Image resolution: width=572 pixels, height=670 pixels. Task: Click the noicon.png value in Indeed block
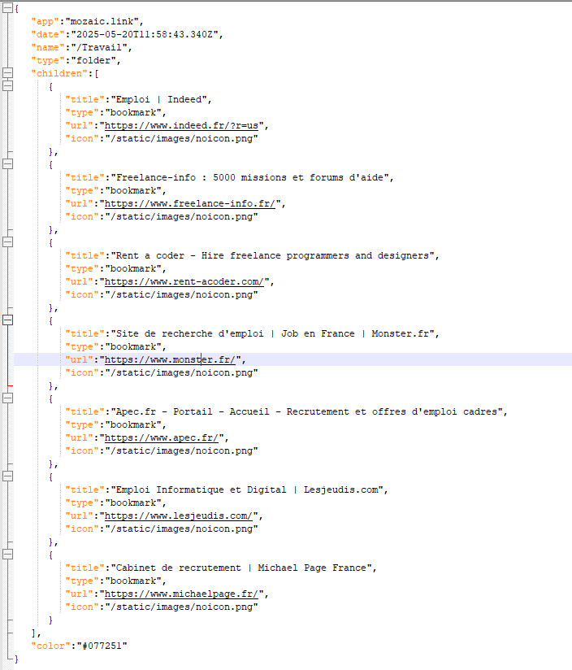(x=181, y=139)
